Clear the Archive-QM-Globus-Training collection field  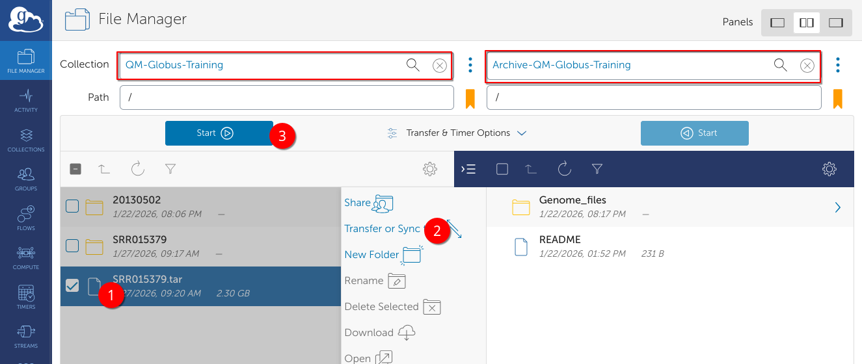pos(807,65)
